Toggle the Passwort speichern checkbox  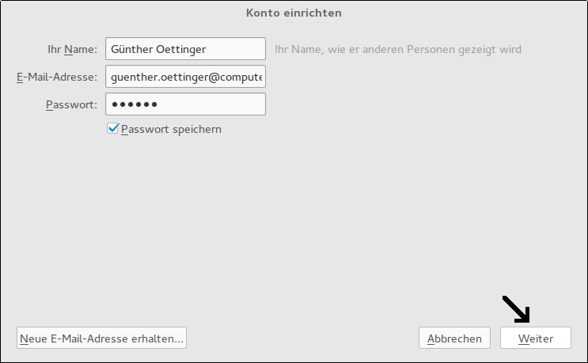point(113,128)
